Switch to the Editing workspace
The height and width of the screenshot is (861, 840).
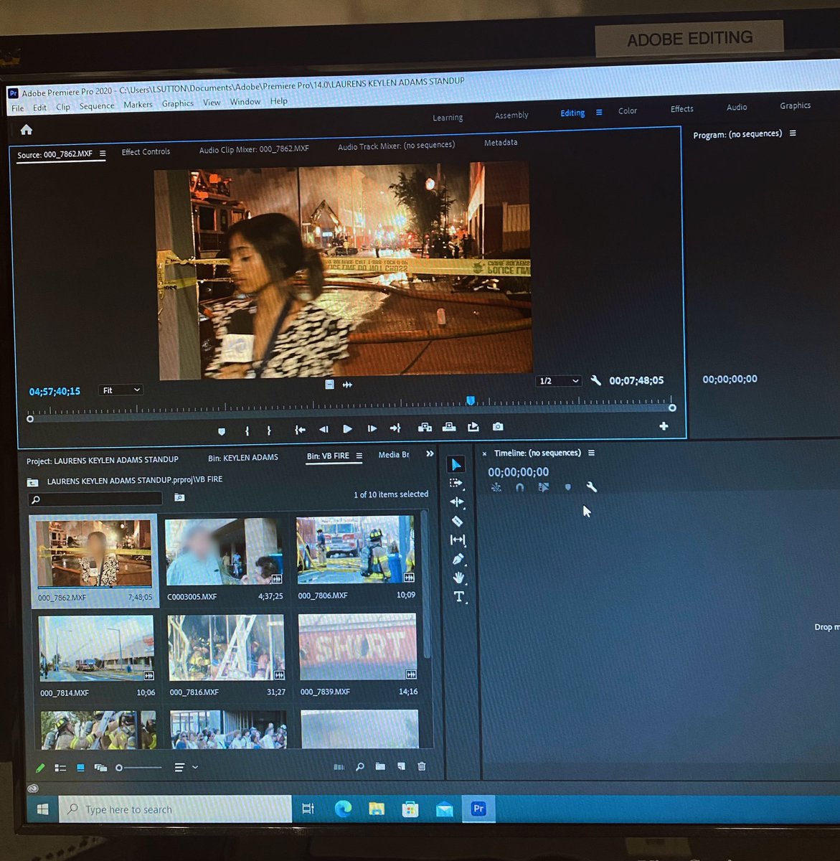pyautogui.click(x=572, y=113)
